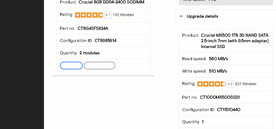276x129 pixels.
Task: Open the 192 Reviews link
Action: (123, 15)
